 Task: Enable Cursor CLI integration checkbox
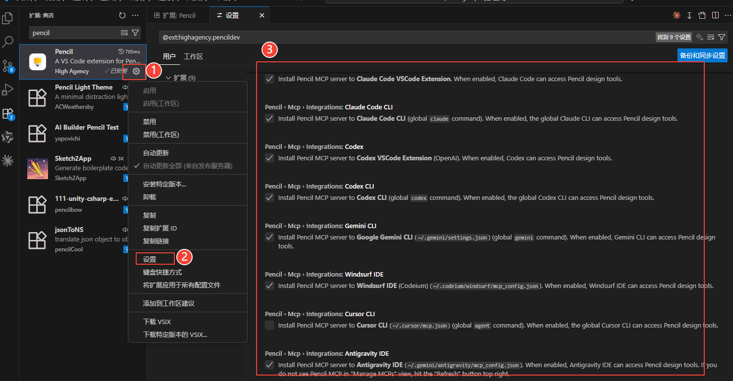pos(269,325)
